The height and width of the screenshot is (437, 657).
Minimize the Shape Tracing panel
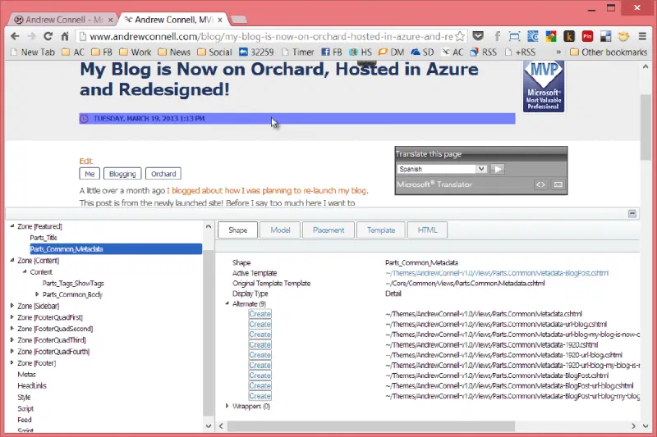coord(632,214)
